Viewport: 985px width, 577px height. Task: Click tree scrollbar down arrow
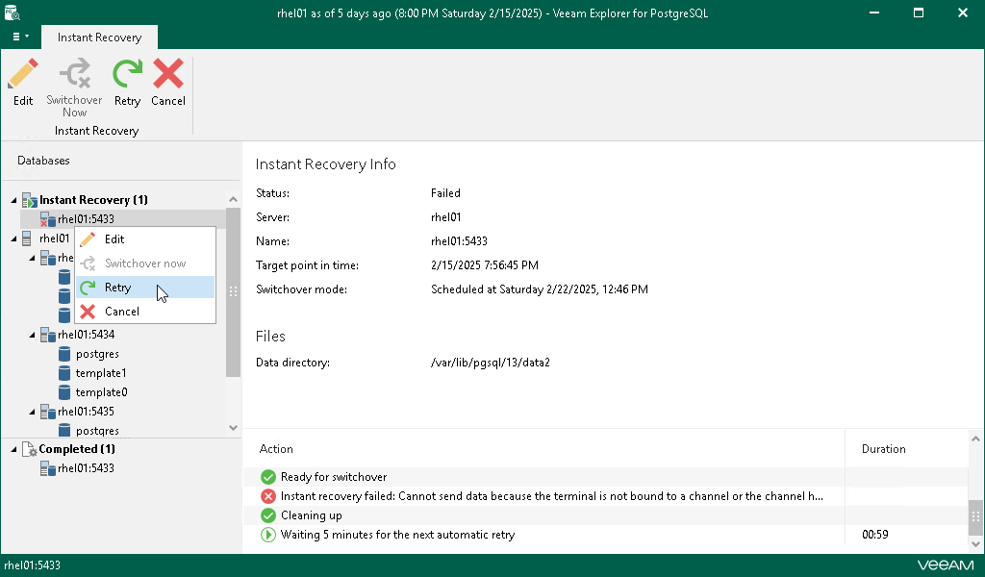[233, 428]
